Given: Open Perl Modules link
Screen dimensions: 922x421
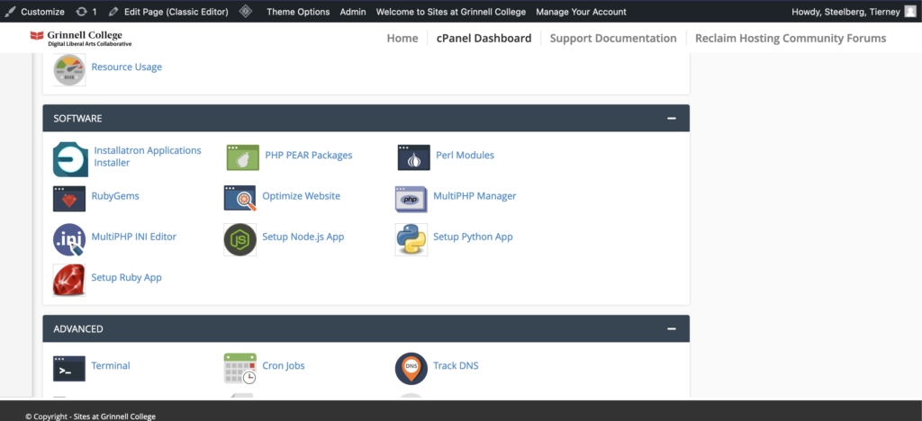Looking at the screenshot, I should pos(466,156).
